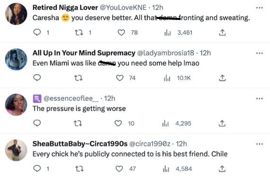Image resolution: width=270 pixels, height=177 pixels.
Task: Open more options for @ladyambrosia18 tweet
Action: point(259,53)
